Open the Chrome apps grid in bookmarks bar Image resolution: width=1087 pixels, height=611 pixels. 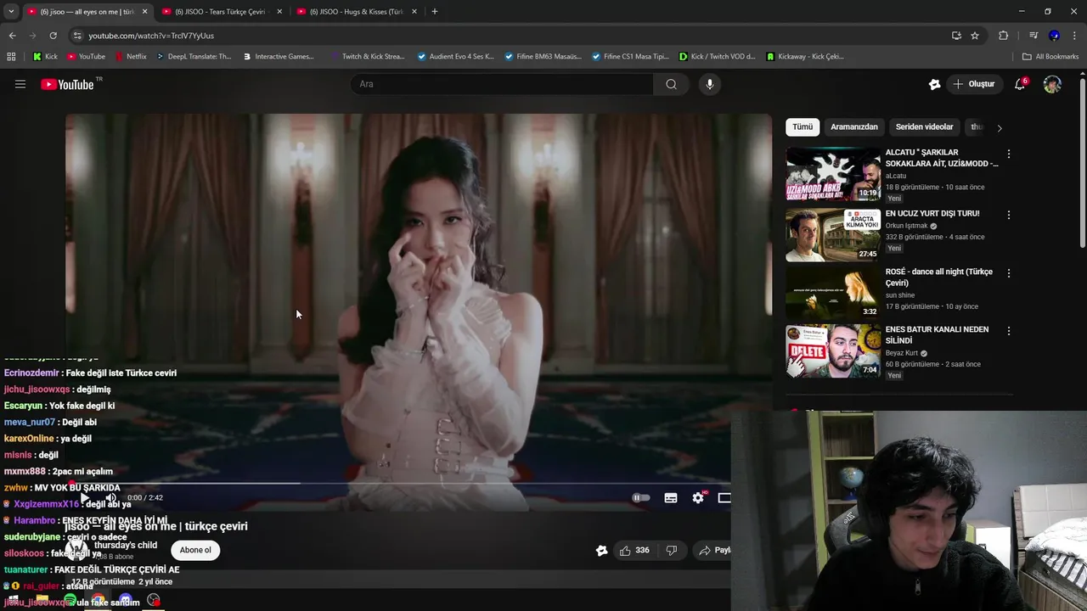pyautogui.click(x=11, y=57)
